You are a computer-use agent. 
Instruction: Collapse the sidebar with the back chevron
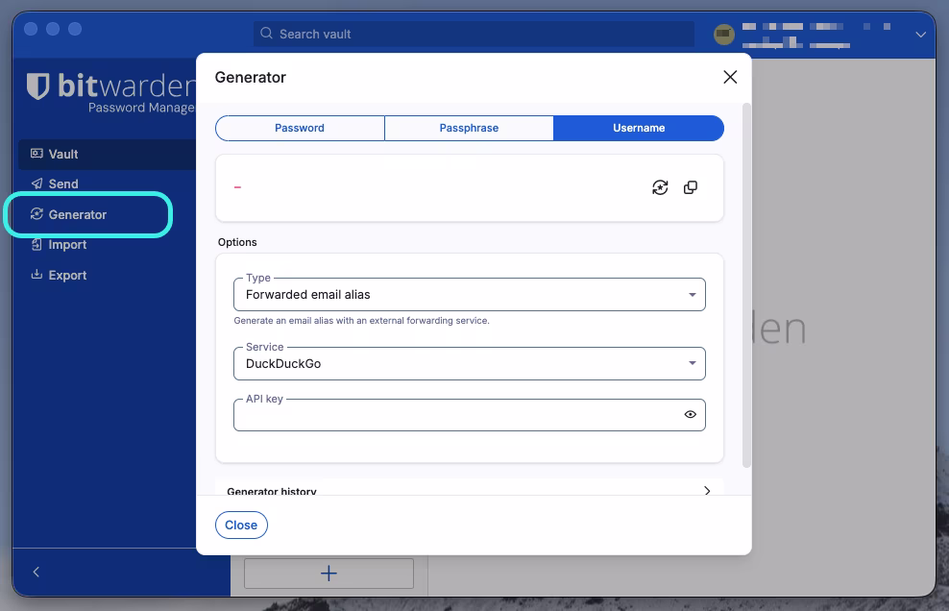(36, 573)
